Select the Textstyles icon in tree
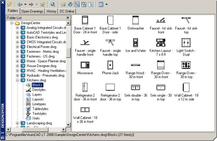The width and height of the screenshot is (217, 141). click(28, 114)
